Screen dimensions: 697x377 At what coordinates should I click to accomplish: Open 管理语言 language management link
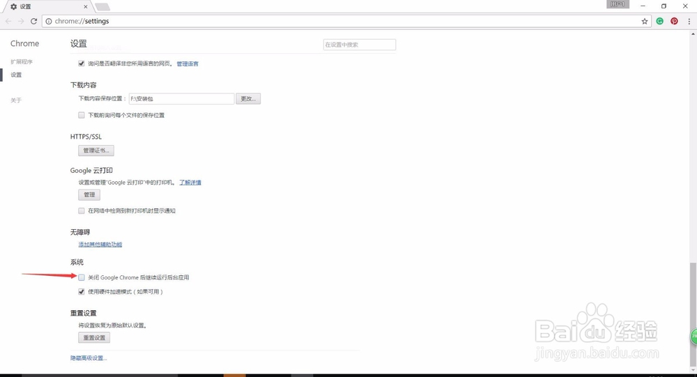[x=187, y=64]
